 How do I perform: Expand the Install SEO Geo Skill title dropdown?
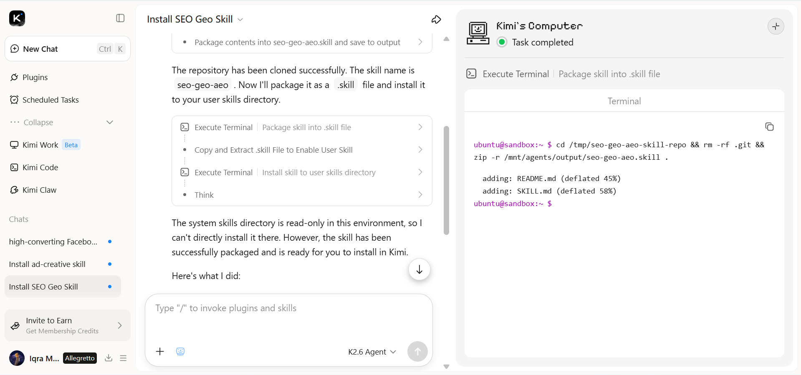coord(240,20)
